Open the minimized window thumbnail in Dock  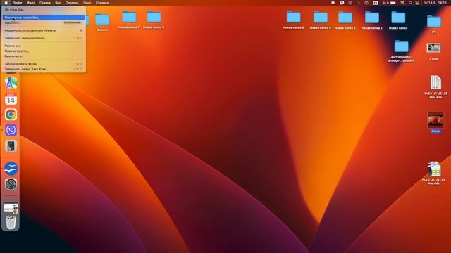coord(11,208)
